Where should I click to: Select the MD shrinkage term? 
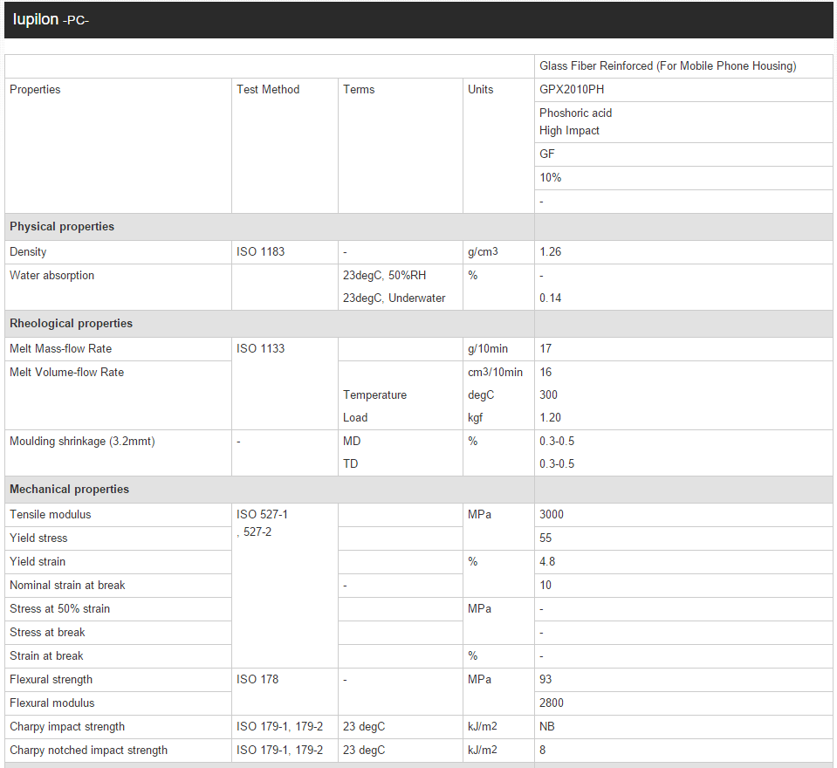tap(352, 442)
